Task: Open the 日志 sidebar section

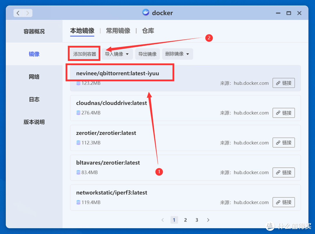Action: click(34, 99)
